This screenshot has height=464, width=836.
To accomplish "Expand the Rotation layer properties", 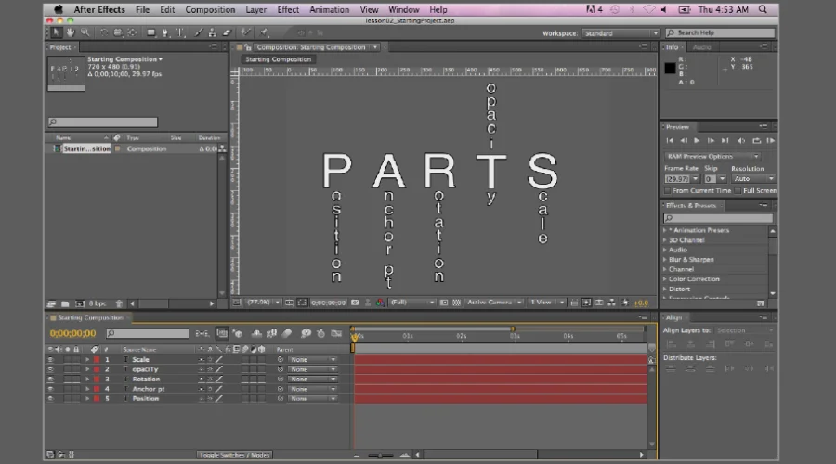I will pos(87,380).
